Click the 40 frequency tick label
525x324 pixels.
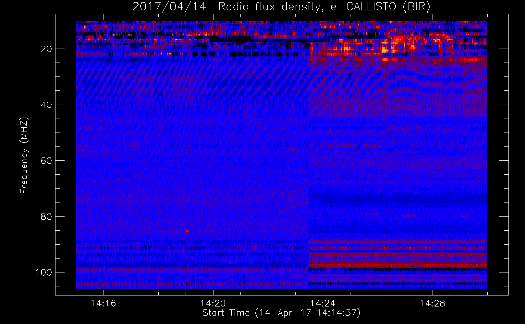[x=46, y=105]
